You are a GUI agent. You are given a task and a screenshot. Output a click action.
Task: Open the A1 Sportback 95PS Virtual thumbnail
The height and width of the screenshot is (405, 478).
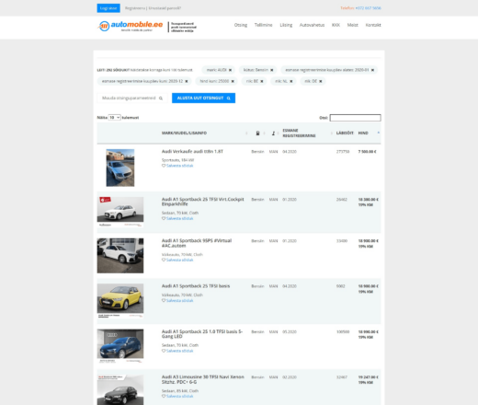(120, 256)
